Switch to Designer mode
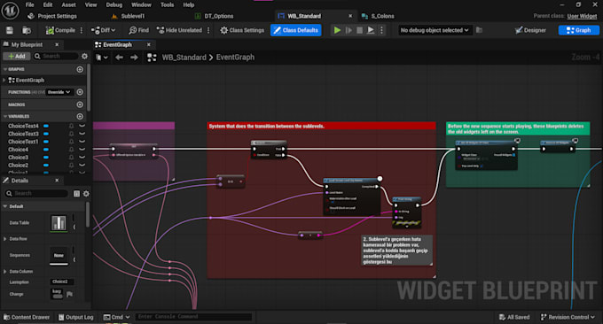The width and height of the screenshot is (603, 324). click(530, 30)
